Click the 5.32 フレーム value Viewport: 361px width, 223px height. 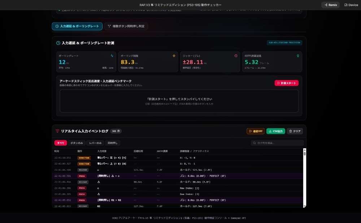[x=257, y=62]
